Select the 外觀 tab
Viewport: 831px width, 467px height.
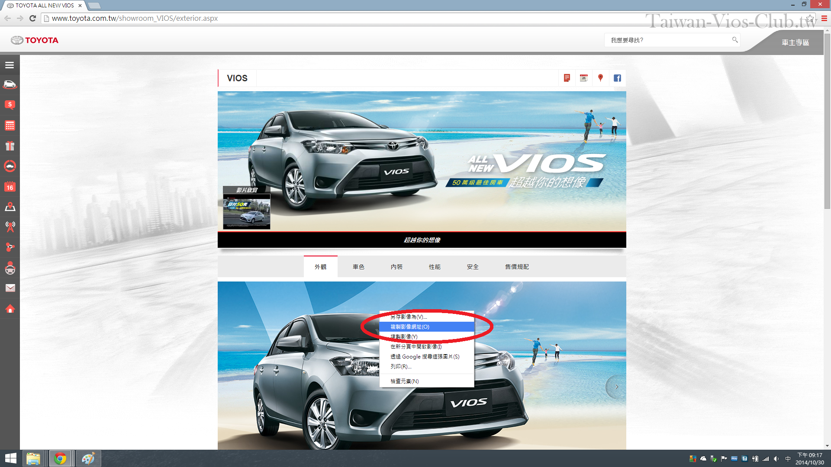320,267
